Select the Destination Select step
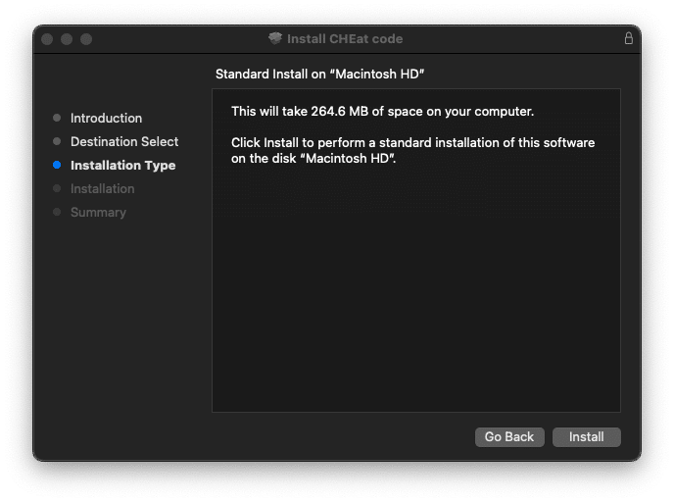This screenshot has height=502, width=674. pyautogui.click(x=124, y=141)
